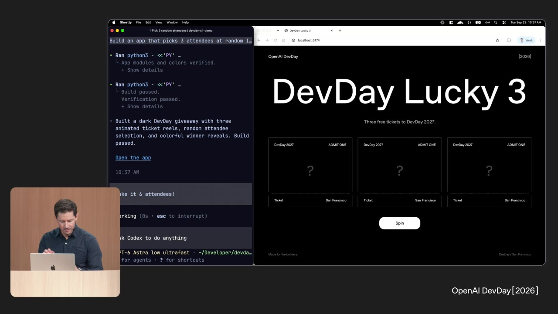The width and height of the screenshot is (558, 314).
Task: Close the DevDay Lucky 3 tab
Action: tap(332, 31)
